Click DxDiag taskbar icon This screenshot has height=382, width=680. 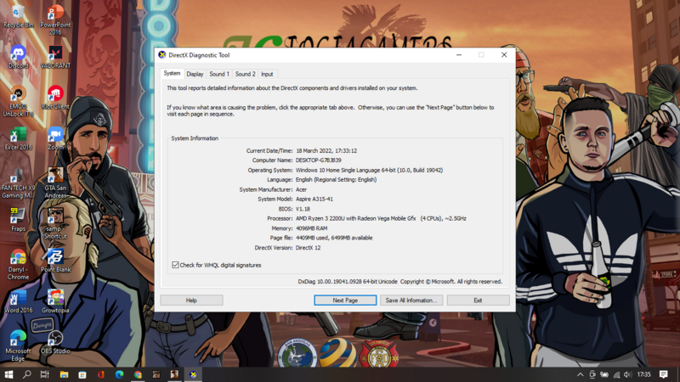click(x=193, y=374)
